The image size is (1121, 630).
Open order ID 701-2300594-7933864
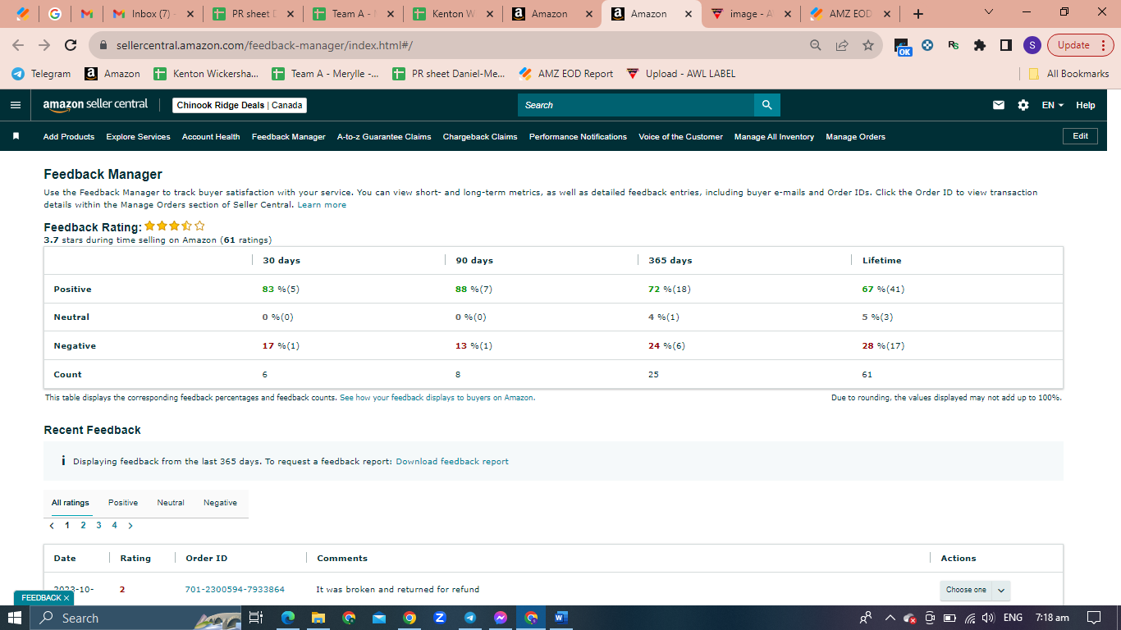tap(235, 590)
